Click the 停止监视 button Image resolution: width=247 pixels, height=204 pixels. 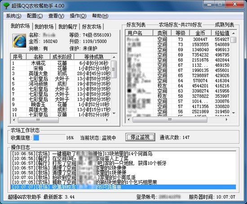(x=140, y=137)
